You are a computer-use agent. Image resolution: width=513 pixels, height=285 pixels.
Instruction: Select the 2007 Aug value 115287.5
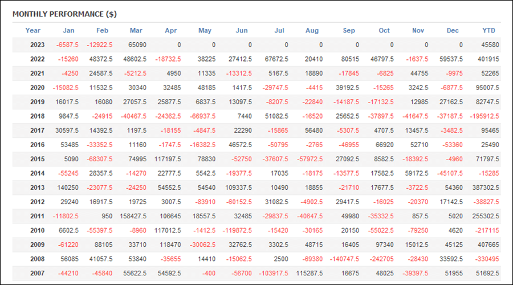(310, 273)
